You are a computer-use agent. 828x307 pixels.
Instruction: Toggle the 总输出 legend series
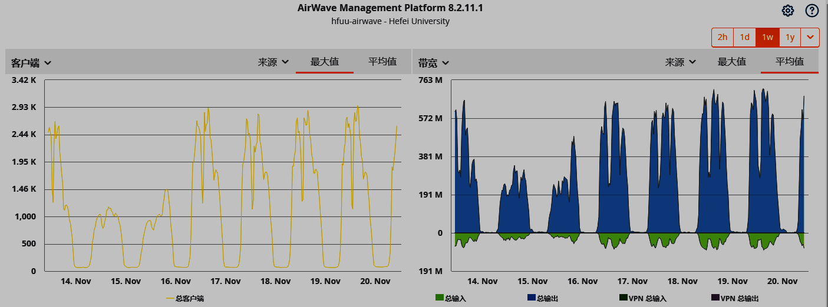pyautogui.click(x=543, y=299)
